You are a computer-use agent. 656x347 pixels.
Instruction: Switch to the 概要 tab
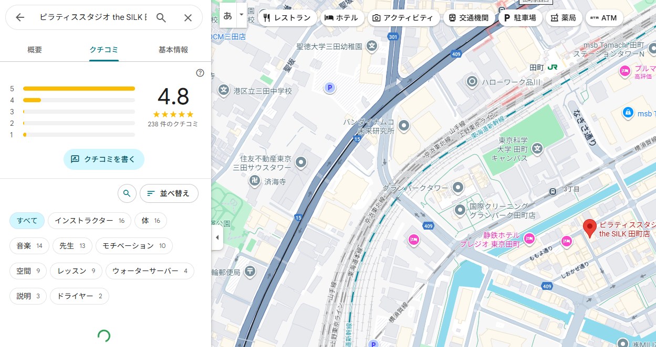tap(35, 50)
